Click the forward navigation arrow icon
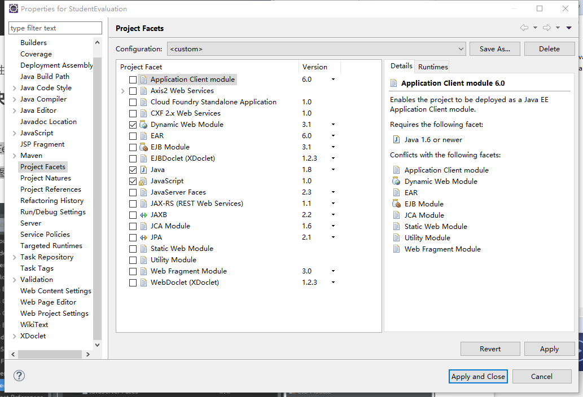This screenshot has width=583, height=397. (x=546, y=28)
